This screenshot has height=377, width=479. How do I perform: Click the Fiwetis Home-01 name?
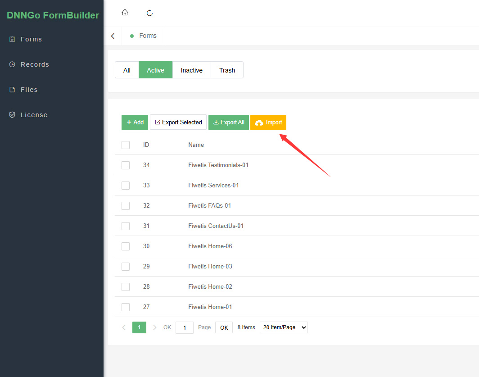210,307
